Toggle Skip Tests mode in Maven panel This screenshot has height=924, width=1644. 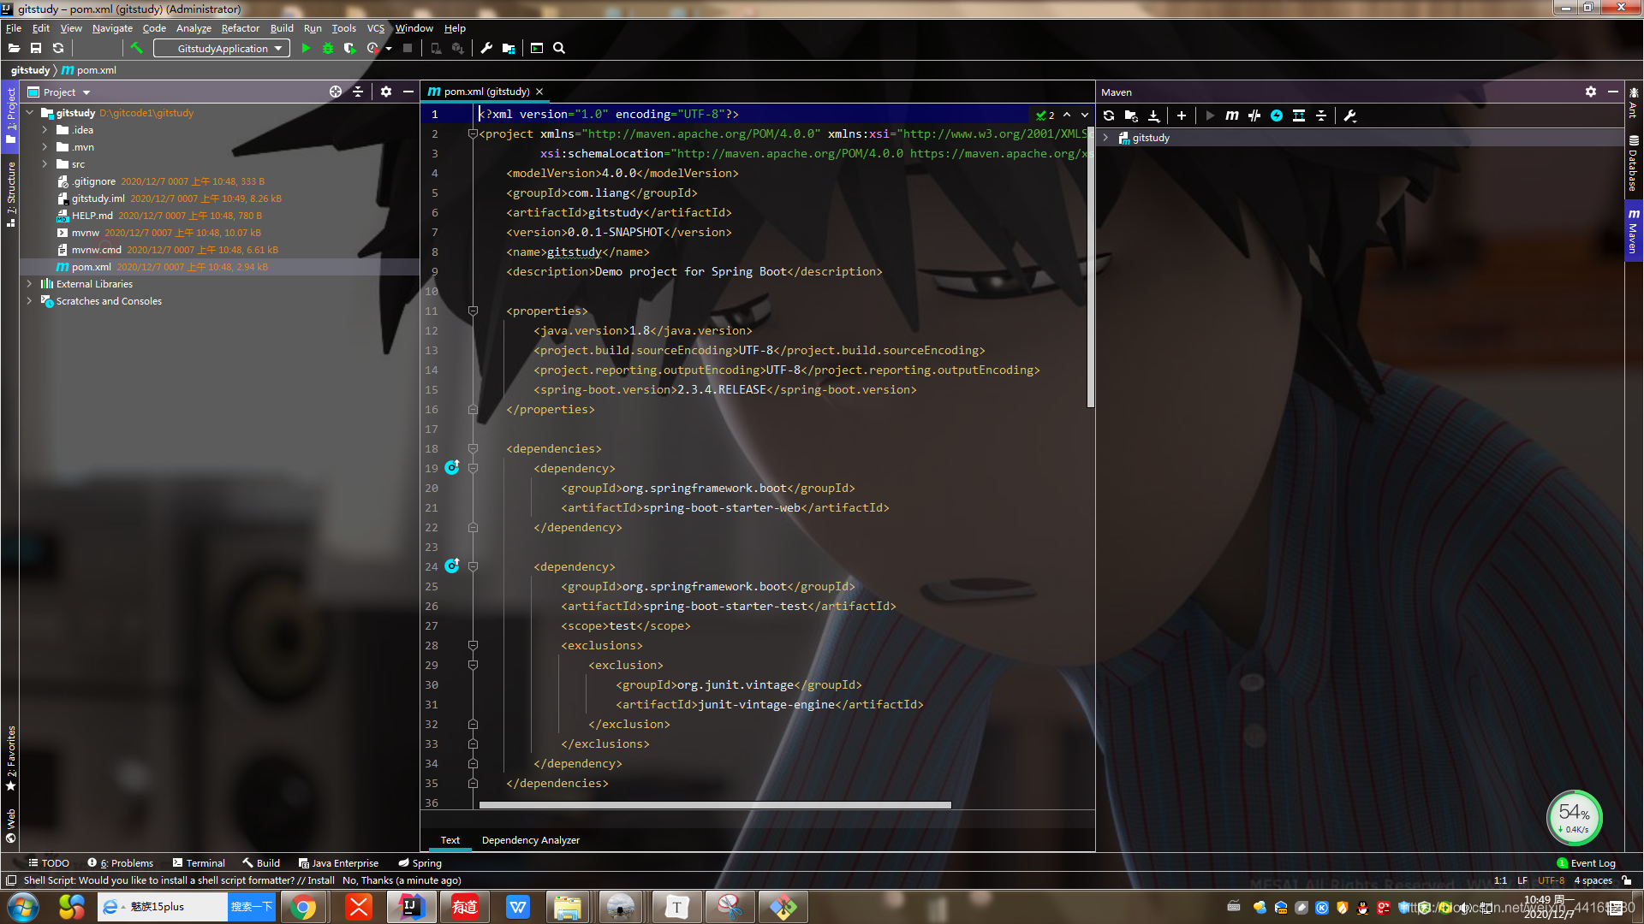tap(1276, 115)
